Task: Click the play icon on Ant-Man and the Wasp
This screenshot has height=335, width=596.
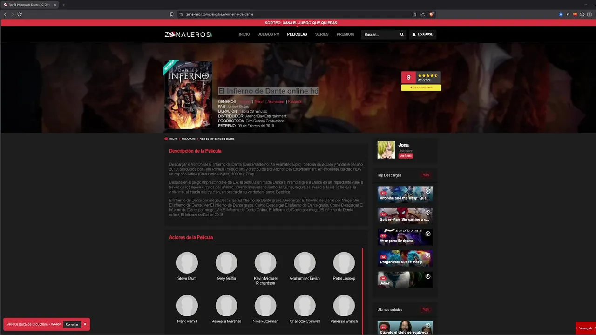Action: 428,191
